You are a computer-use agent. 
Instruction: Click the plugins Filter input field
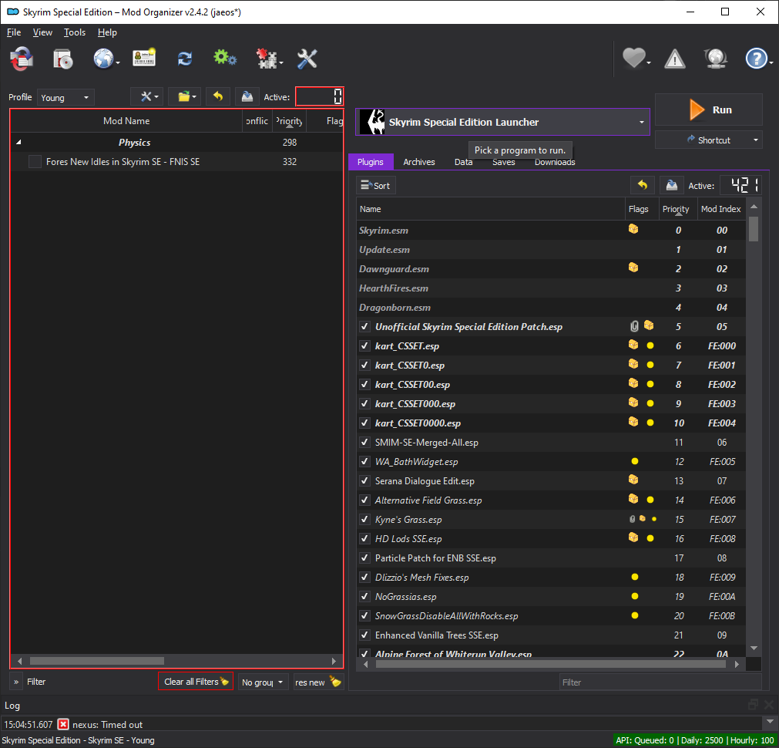660,682
